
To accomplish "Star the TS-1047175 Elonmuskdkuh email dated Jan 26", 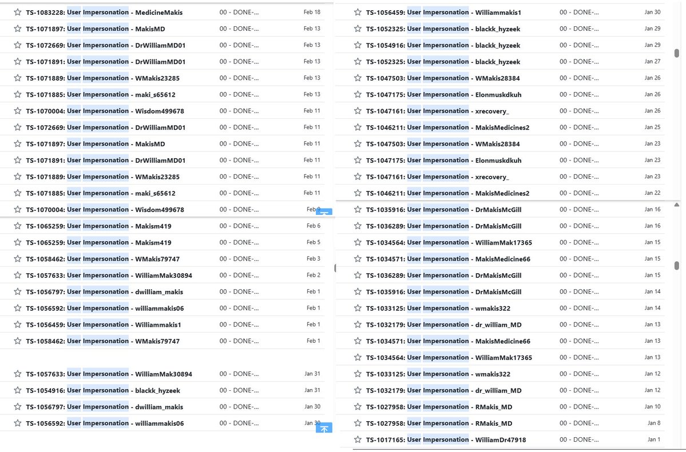I will point(358,94).
